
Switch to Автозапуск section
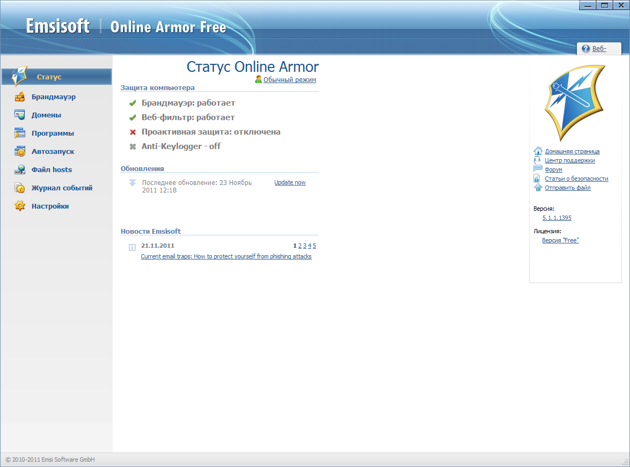click(x=53, y=151)
